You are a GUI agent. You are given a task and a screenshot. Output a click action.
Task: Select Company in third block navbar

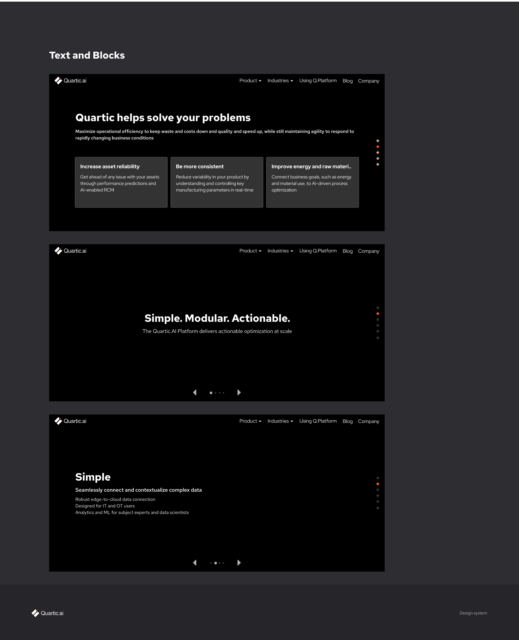(369, 421)
